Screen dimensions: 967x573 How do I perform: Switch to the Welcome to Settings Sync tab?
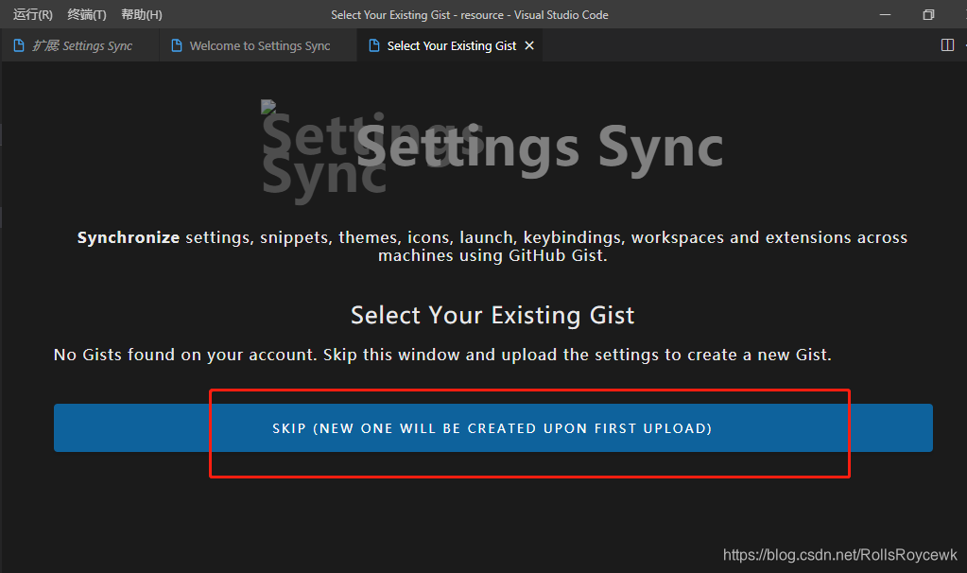258,45
